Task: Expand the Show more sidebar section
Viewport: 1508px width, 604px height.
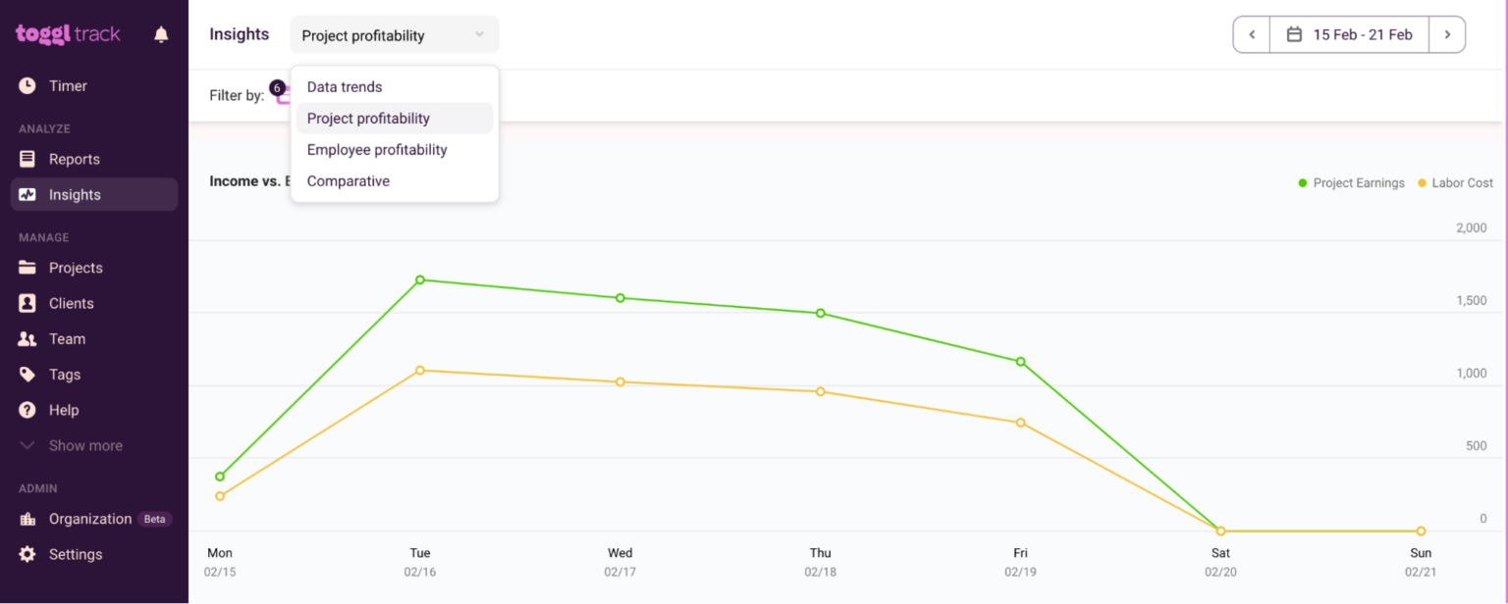Action: pyautogui.click(x=88, y=445)
